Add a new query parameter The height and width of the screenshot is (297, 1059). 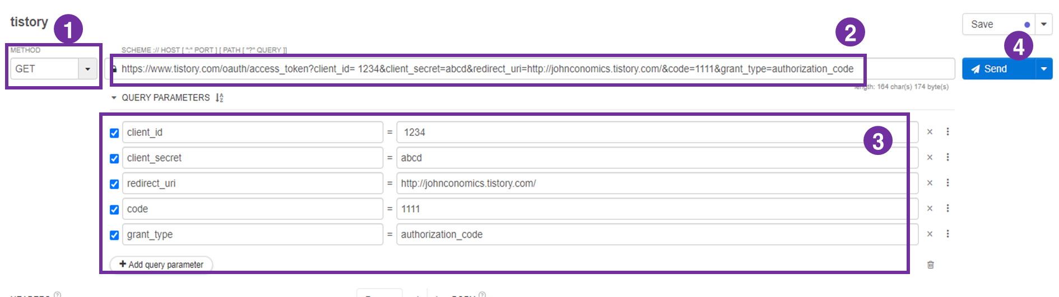tap(161, 265)
